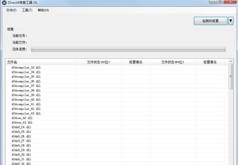Select row d3dcompiler_37.dll
This screenshot has height=165, width=238.
[117, 86]
